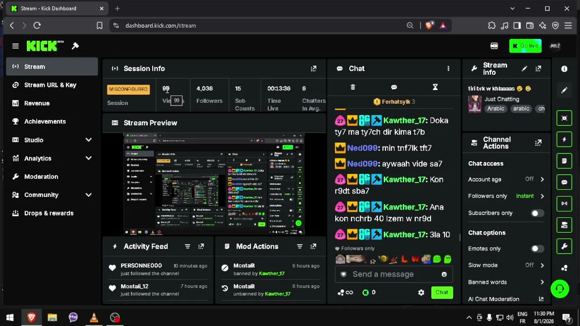Click the pin icon beside the KICK logo

click(x=75, y=46)
